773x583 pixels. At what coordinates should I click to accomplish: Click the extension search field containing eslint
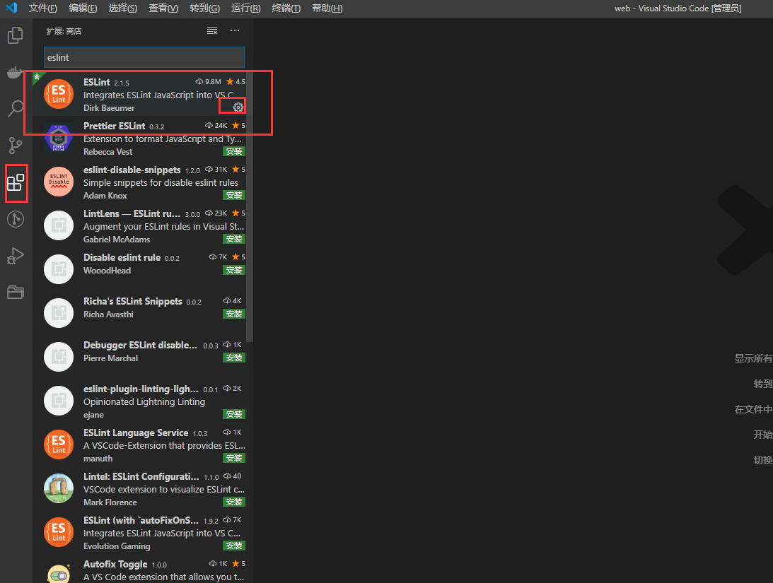[144, 57]
